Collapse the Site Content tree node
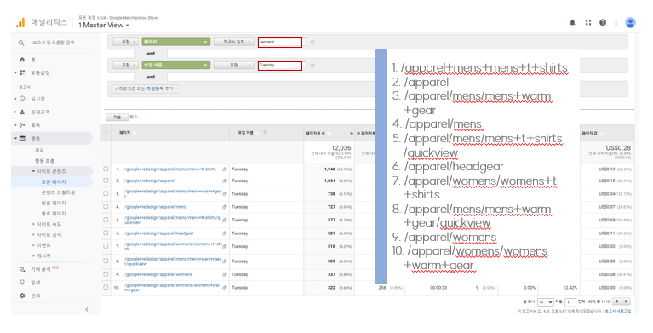653x333 pixels. (34, 171)
